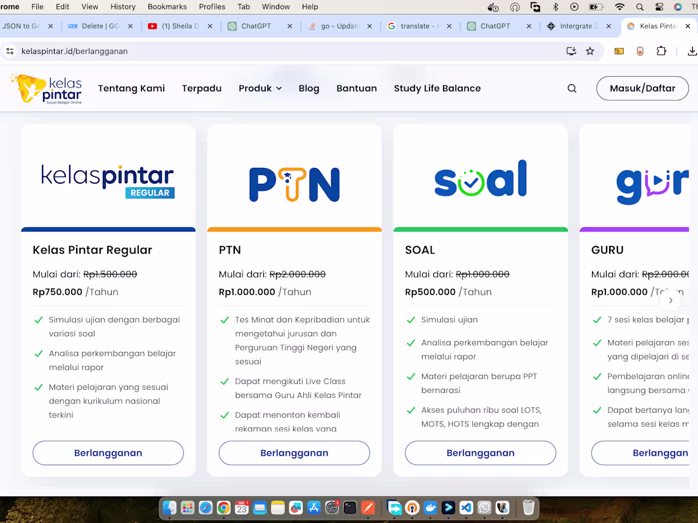Screen dimensions: 698x523
Task: Select Berlangganan under the PTN plan
Action: 294,453
